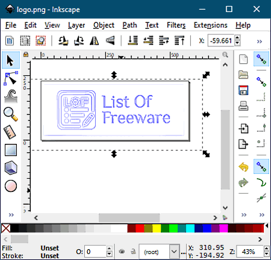Image resolution: width=271 pixels, height=260 pixels.
Task: Click Save document floppy icon
Action: (243, 90)
